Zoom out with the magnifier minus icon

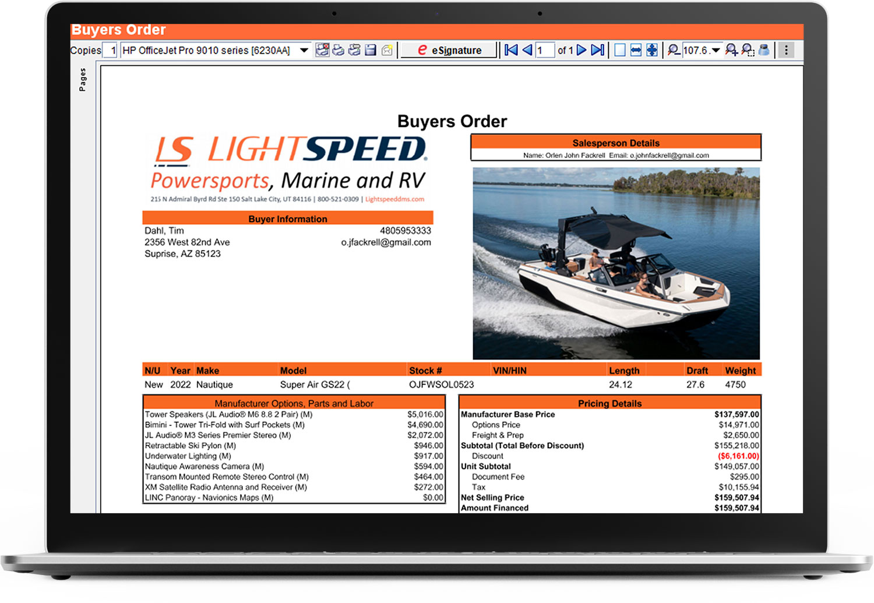(674, 50)
